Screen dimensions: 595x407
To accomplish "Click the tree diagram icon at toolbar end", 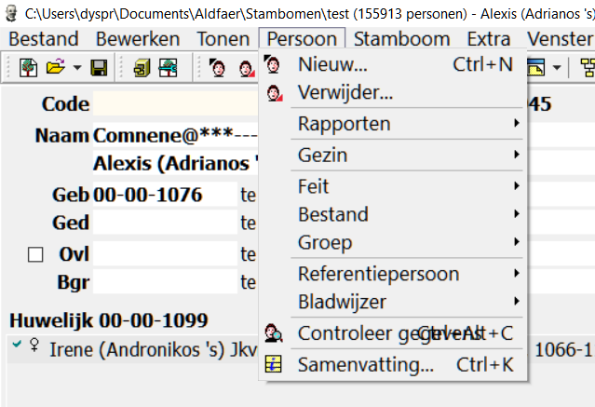I will (587, 67).
